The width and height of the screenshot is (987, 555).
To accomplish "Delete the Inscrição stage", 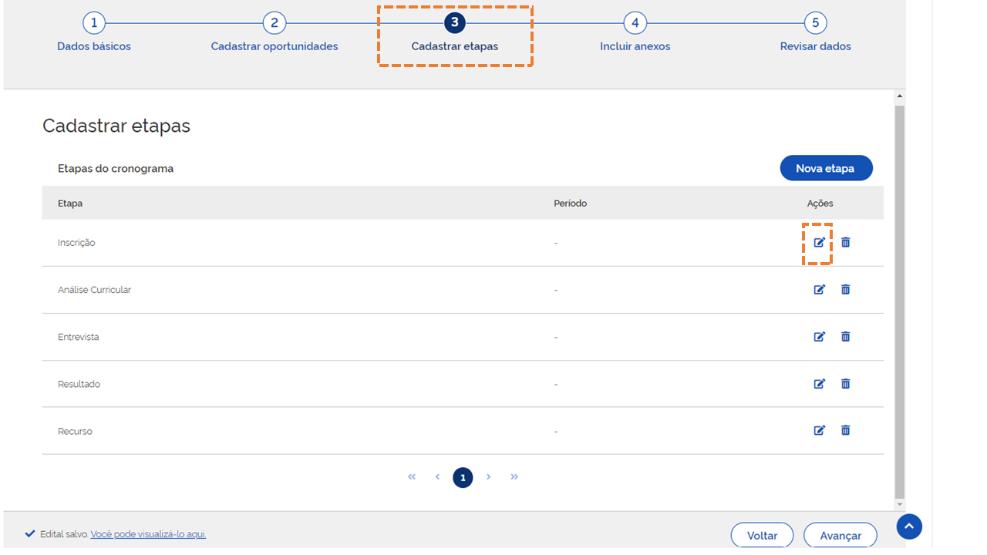I will coord(846,243).
